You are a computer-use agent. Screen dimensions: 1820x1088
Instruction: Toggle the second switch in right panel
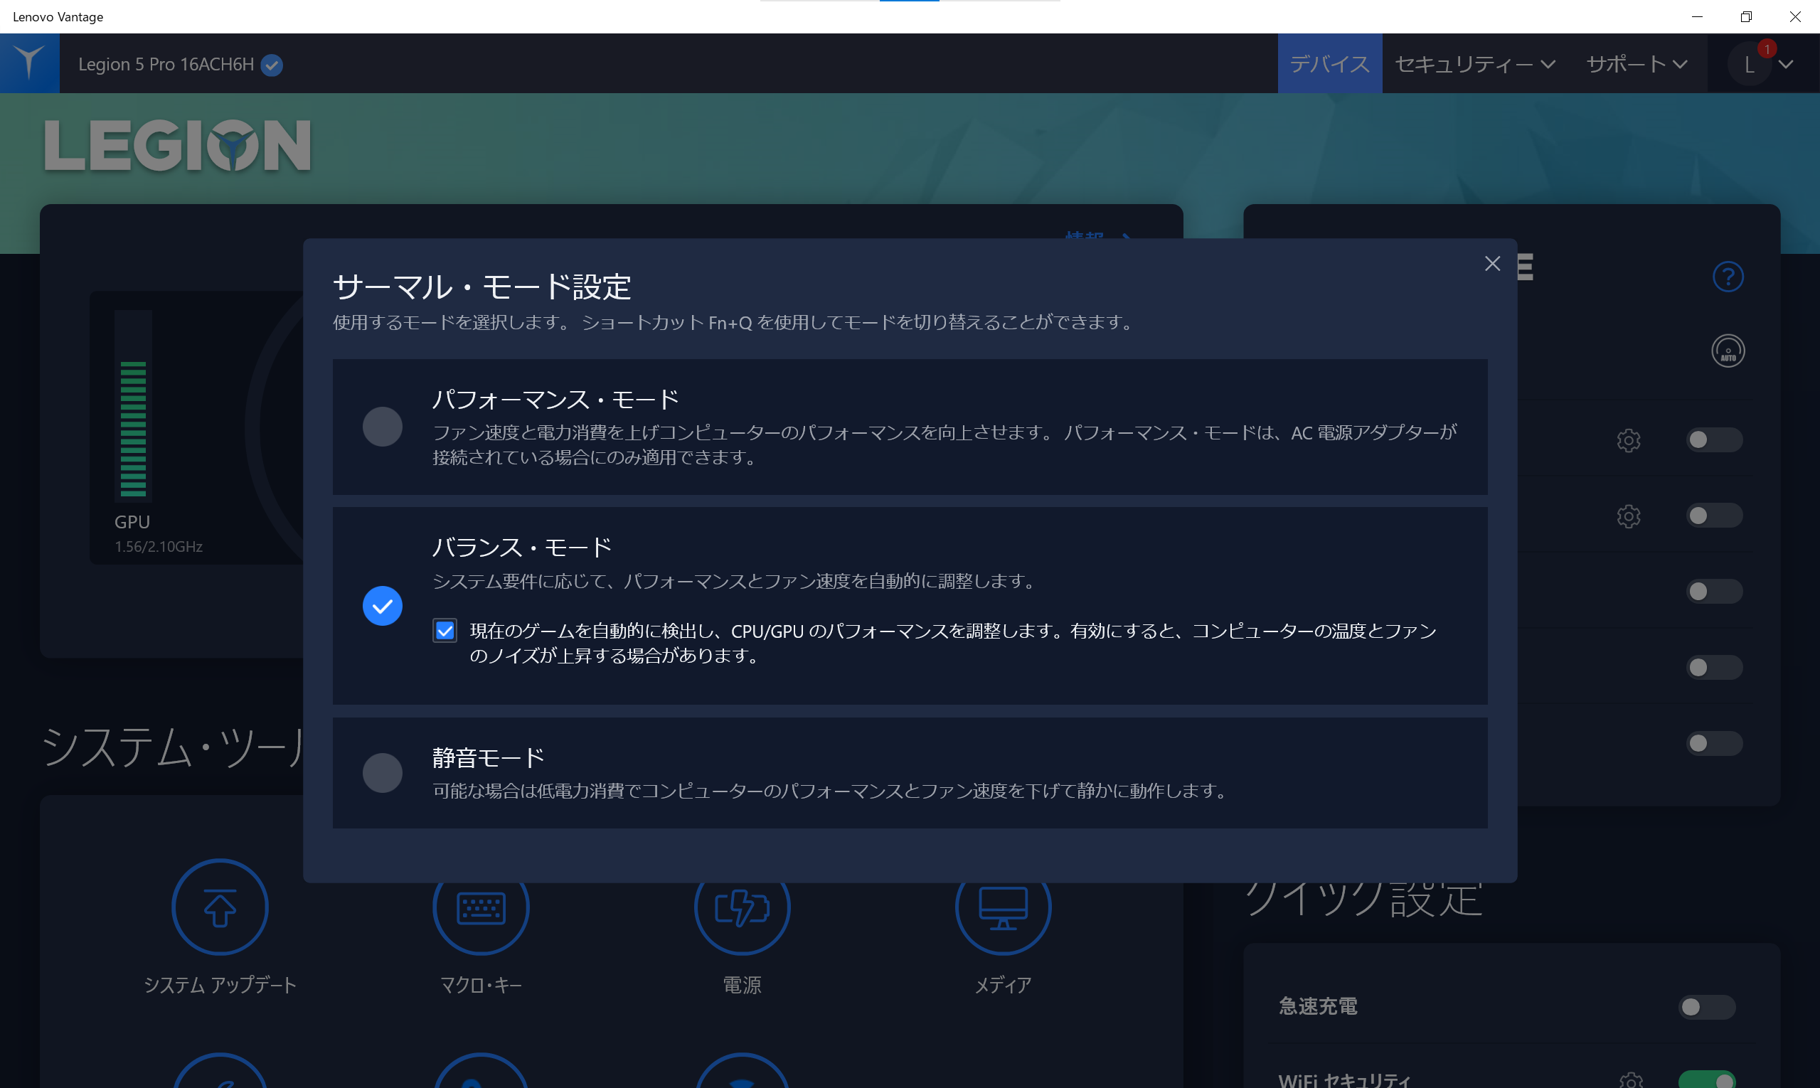1714,516
